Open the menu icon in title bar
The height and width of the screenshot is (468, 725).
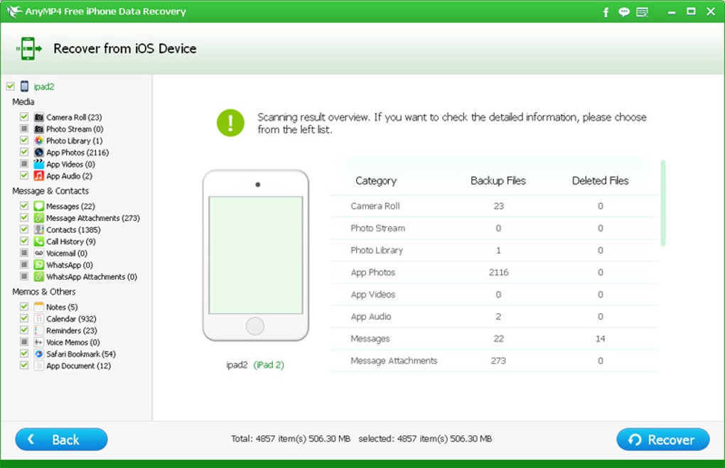643,12
